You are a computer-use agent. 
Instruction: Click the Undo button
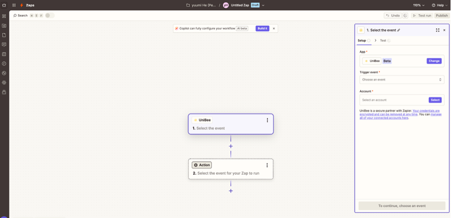(x=393, y=15)
